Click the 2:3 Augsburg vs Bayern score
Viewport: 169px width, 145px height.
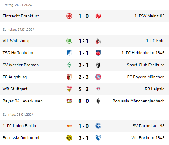(84, 77)
